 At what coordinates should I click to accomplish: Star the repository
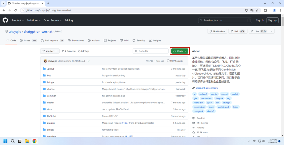pyautogui.click(x=259, y=31)
